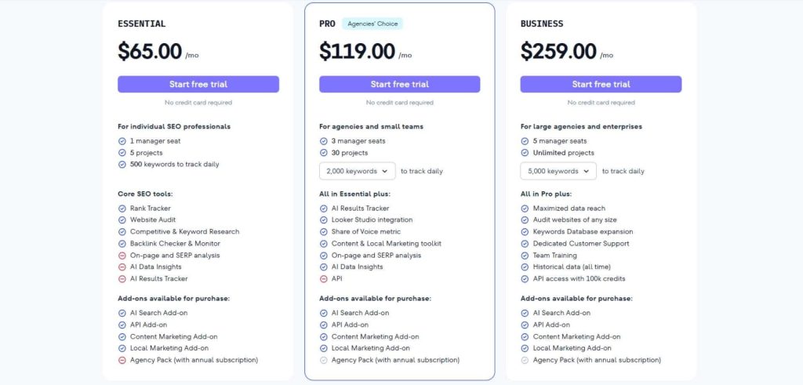
Task: Click API access with 100k credits item
Action: tap(579, 279)
